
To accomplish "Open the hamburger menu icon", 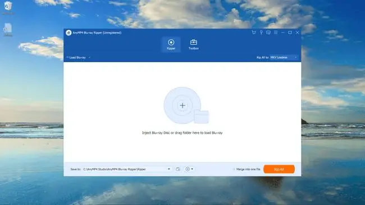I will click(x=276, y=32).
